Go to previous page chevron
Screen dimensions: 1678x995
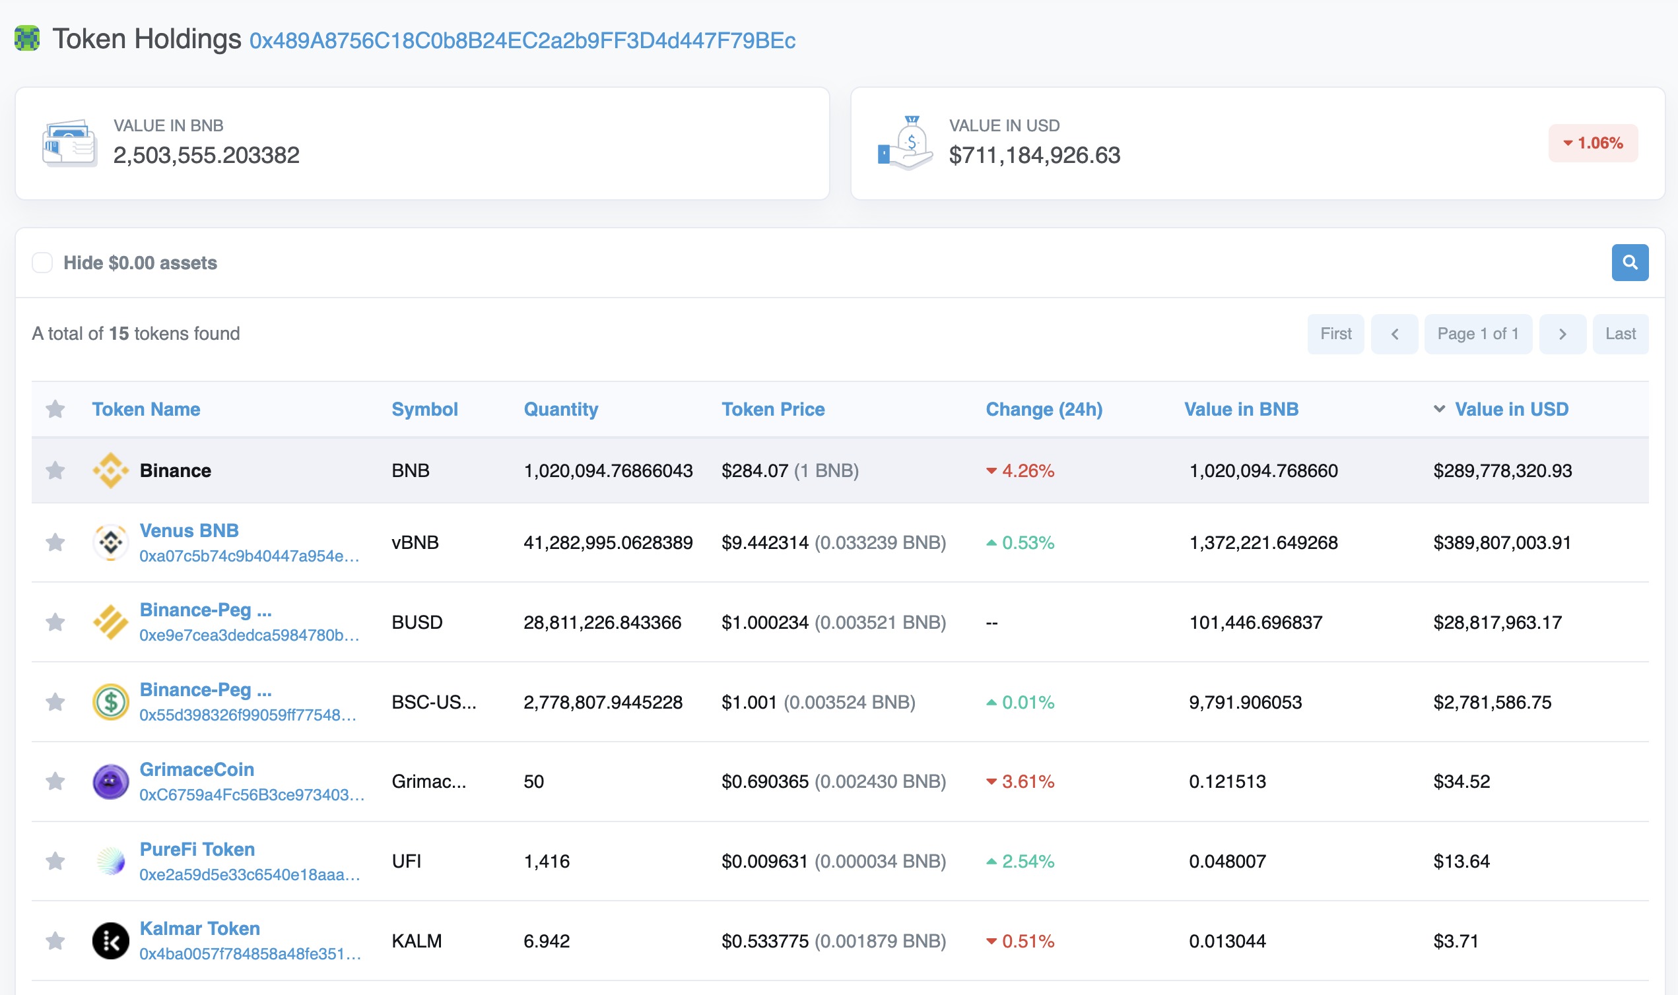point(1394,334)
